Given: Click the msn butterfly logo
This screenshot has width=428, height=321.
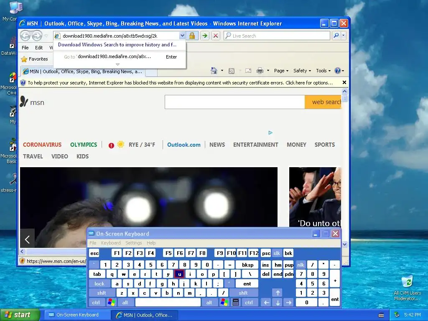Looking at the screenshot, I should [x=32, y=102].
